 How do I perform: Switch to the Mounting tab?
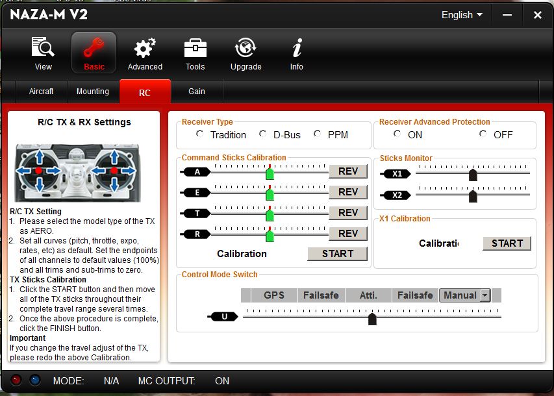pyautogui.click(x=93, y=91)
